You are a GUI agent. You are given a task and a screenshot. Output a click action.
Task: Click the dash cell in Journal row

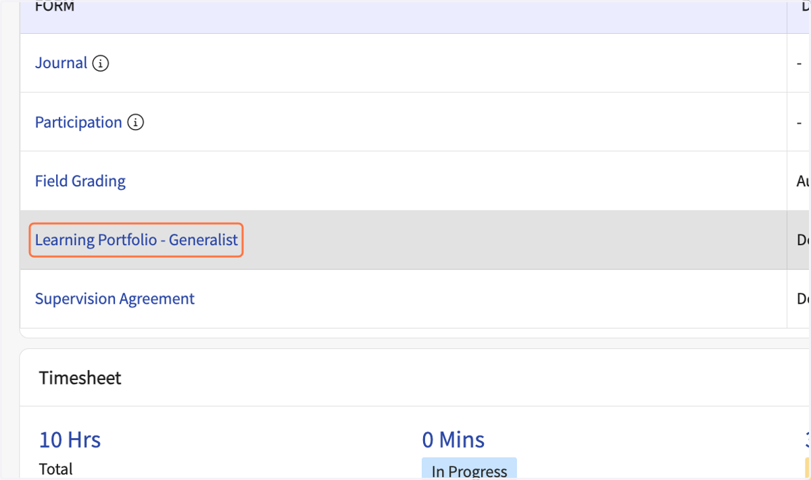click(800, 63)
